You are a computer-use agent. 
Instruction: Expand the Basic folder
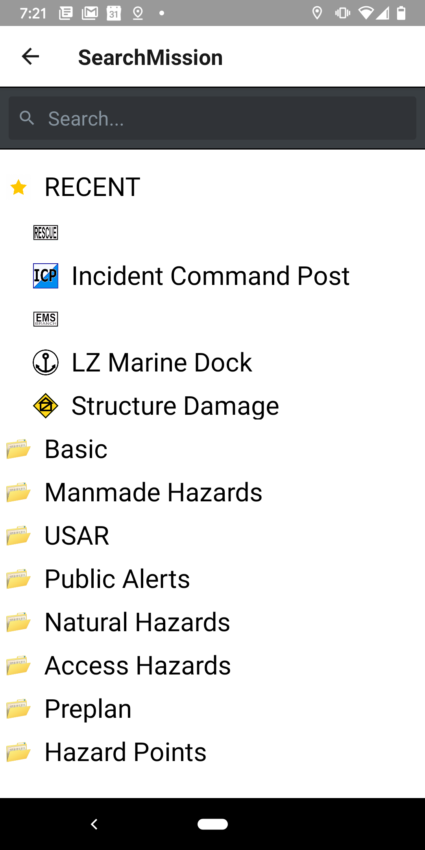coord(213,449)
